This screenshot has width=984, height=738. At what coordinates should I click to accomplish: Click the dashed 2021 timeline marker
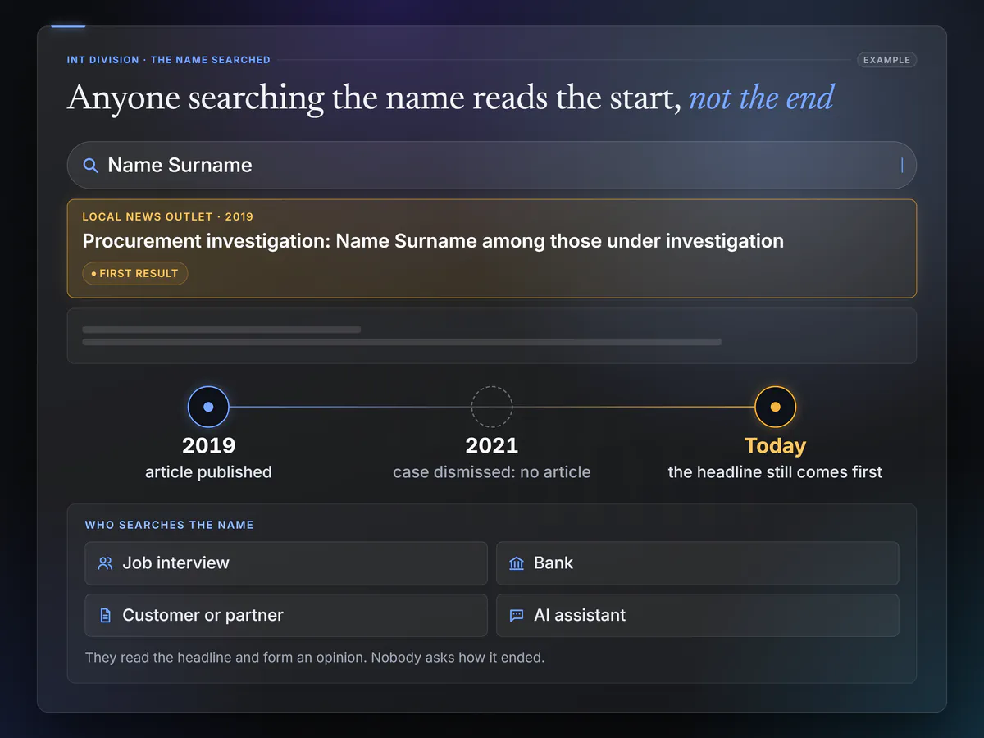tap(492, 407)
